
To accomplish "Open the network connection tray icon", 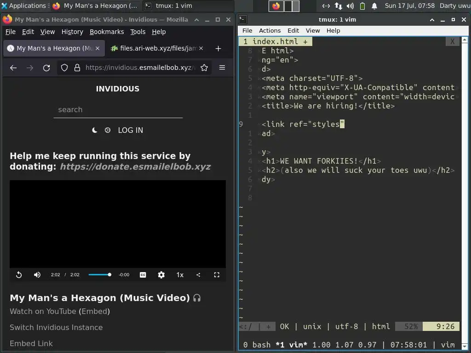I will tap(326, 6).
